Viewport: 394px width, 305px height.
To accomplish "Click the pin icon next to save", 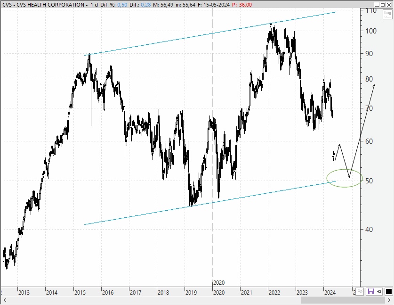I will [x=379, y=292].
